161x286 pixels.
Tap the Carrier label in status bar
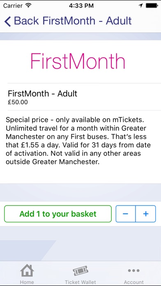point(14,6)
